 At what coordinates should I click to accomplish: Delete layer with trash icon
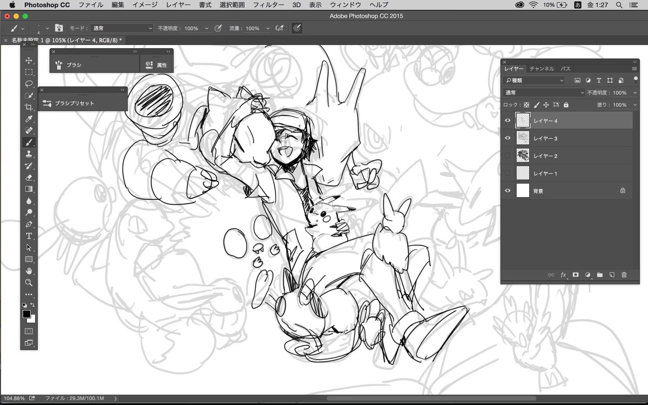(x=624, y=275)
